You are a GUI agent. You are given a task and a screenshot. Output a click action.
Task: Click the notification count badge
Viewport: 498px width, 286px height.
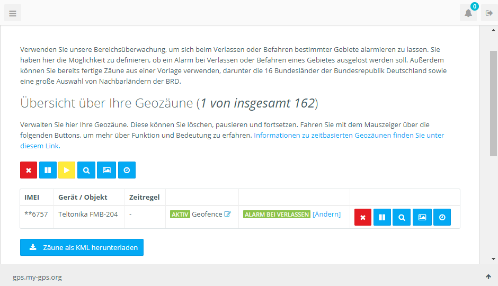475,6
